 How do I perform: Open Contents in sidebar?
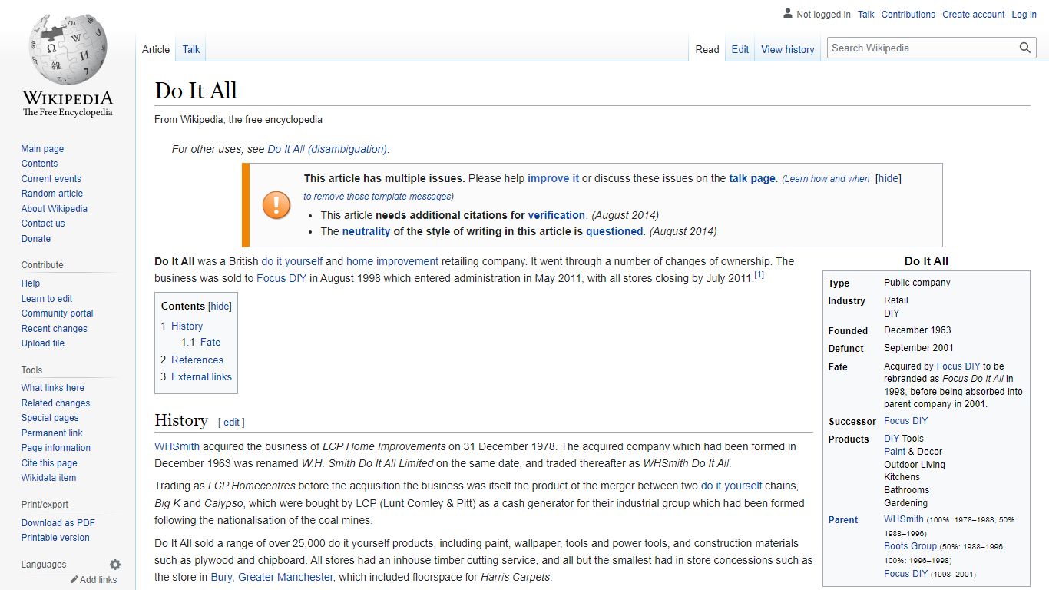(x=39, y=164)
